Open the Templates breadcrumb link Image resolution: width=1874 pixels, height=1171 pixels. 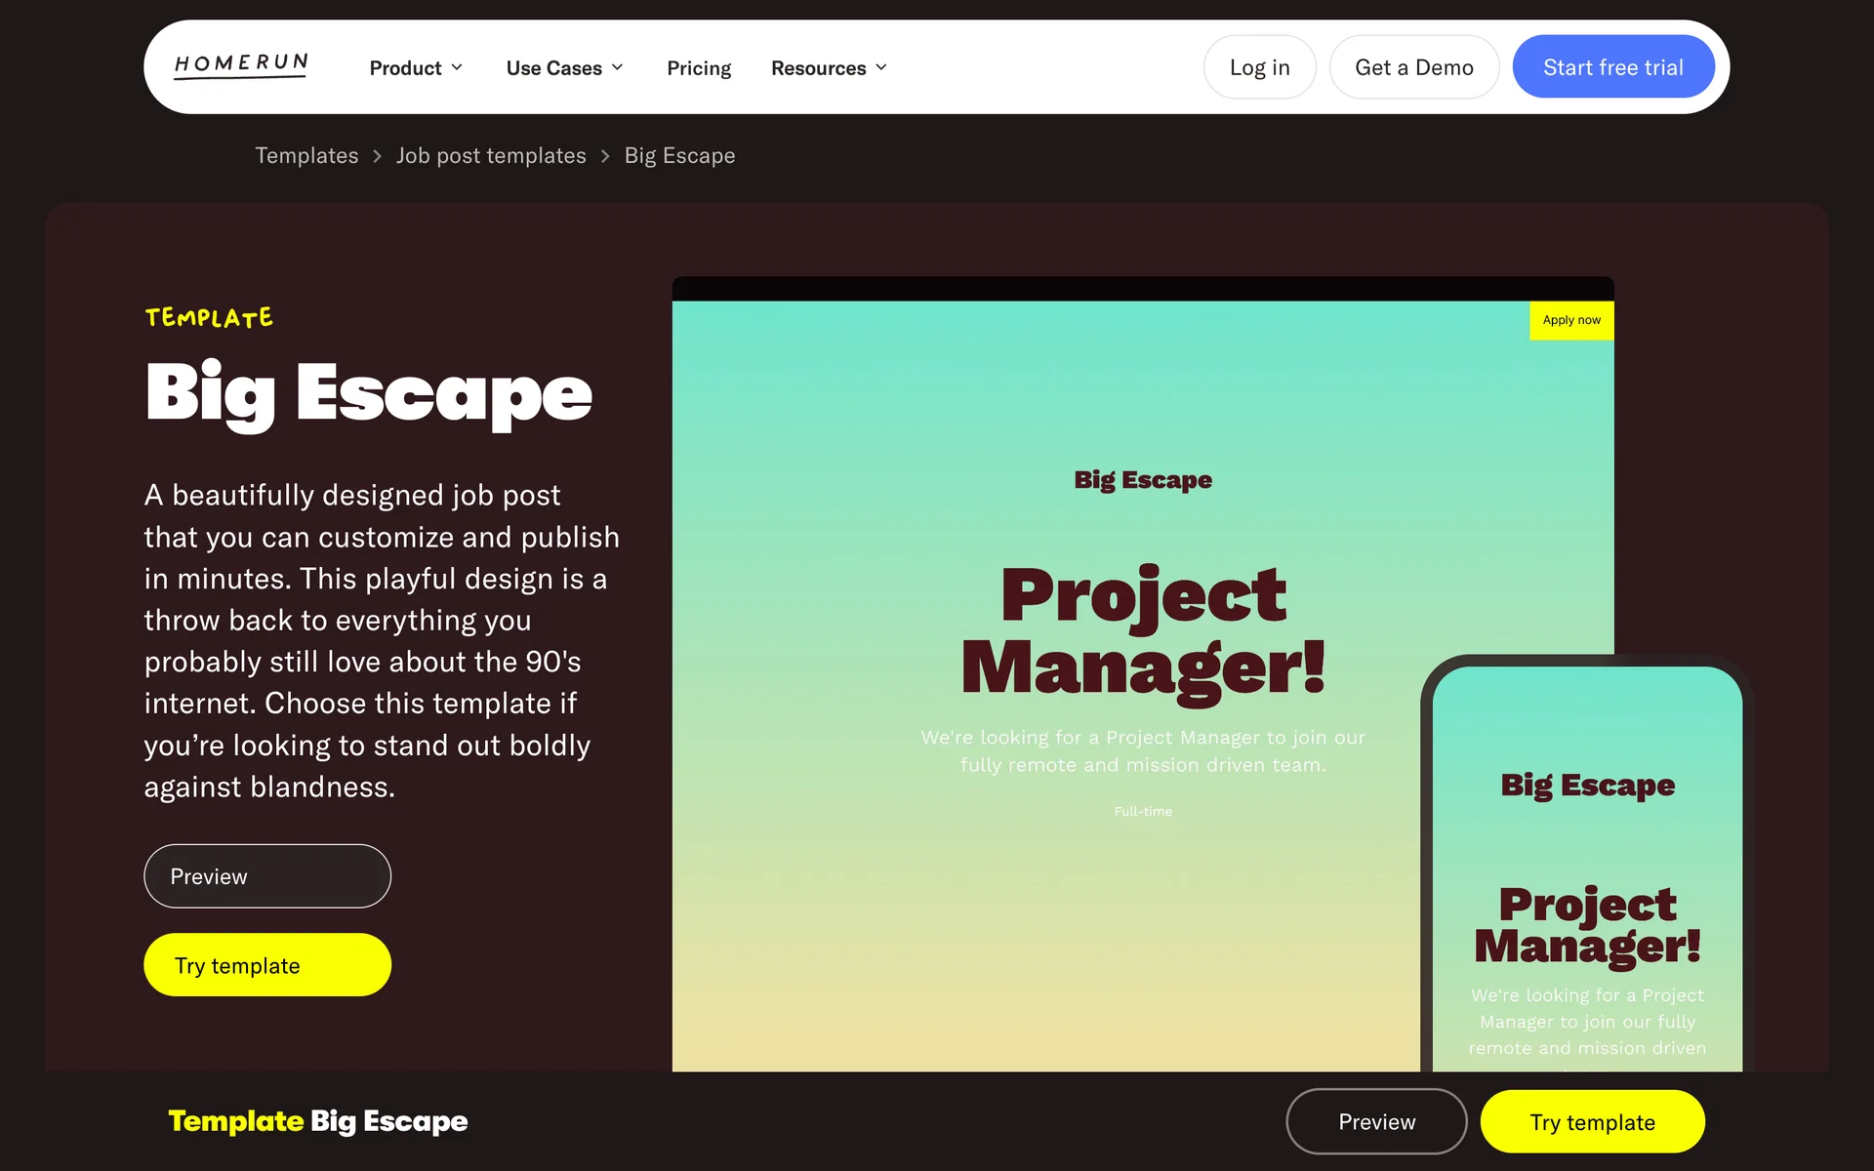[x=306, y=156]
